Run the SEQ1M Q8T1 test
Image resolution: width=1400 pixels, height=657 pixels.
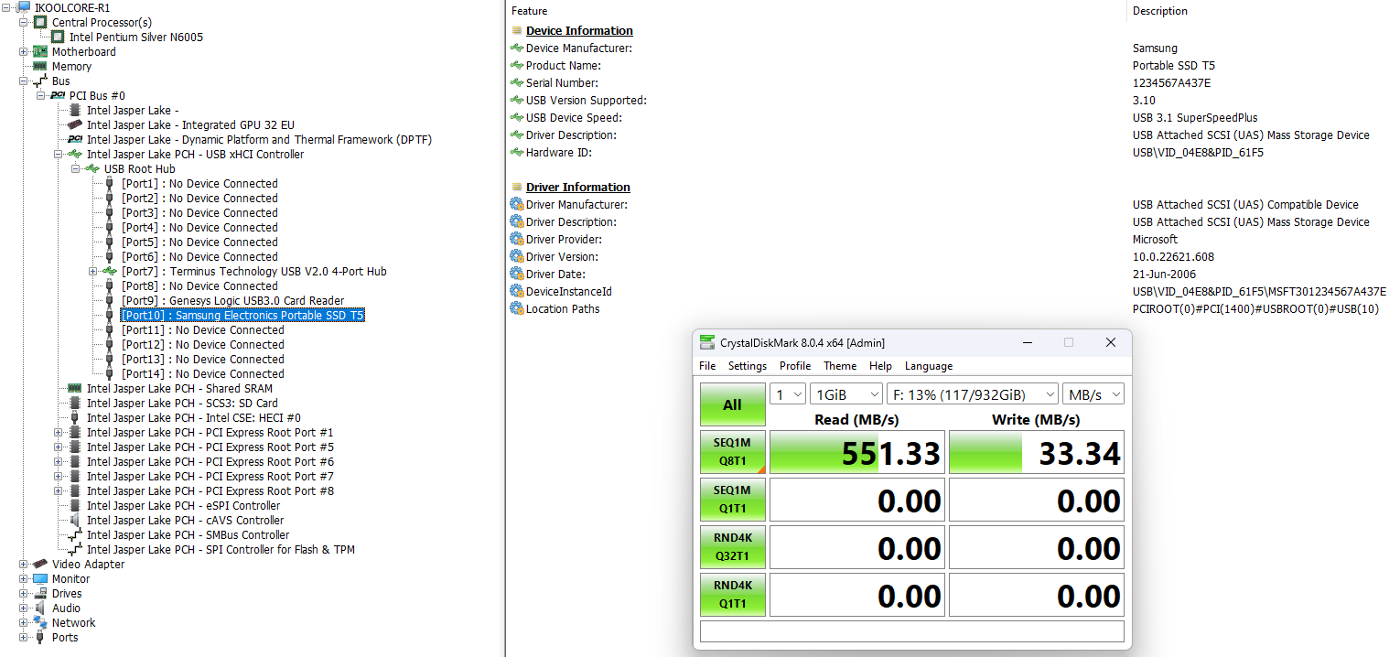(x=732, y=452)
